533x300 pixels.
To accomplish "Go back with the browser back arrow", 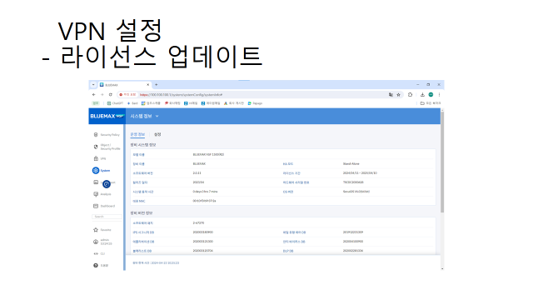I will (x=94, y=94).
